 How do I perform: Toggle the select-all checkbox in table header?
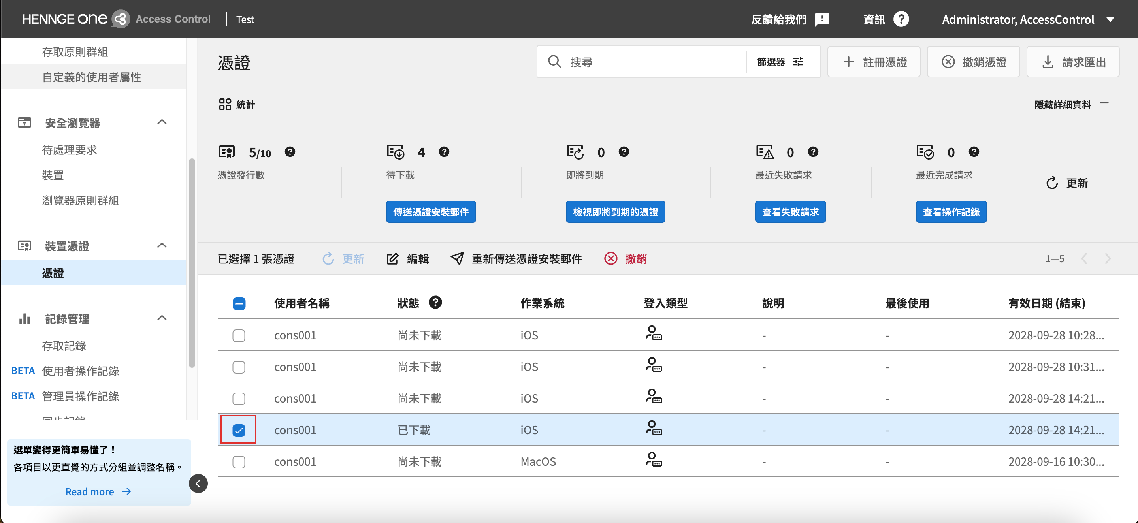click(x=239, y=303)
